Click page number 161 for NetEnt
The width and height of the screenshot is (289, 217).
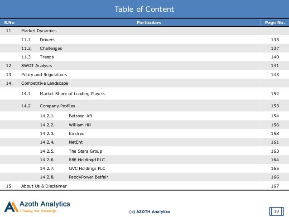pos(275,142)
